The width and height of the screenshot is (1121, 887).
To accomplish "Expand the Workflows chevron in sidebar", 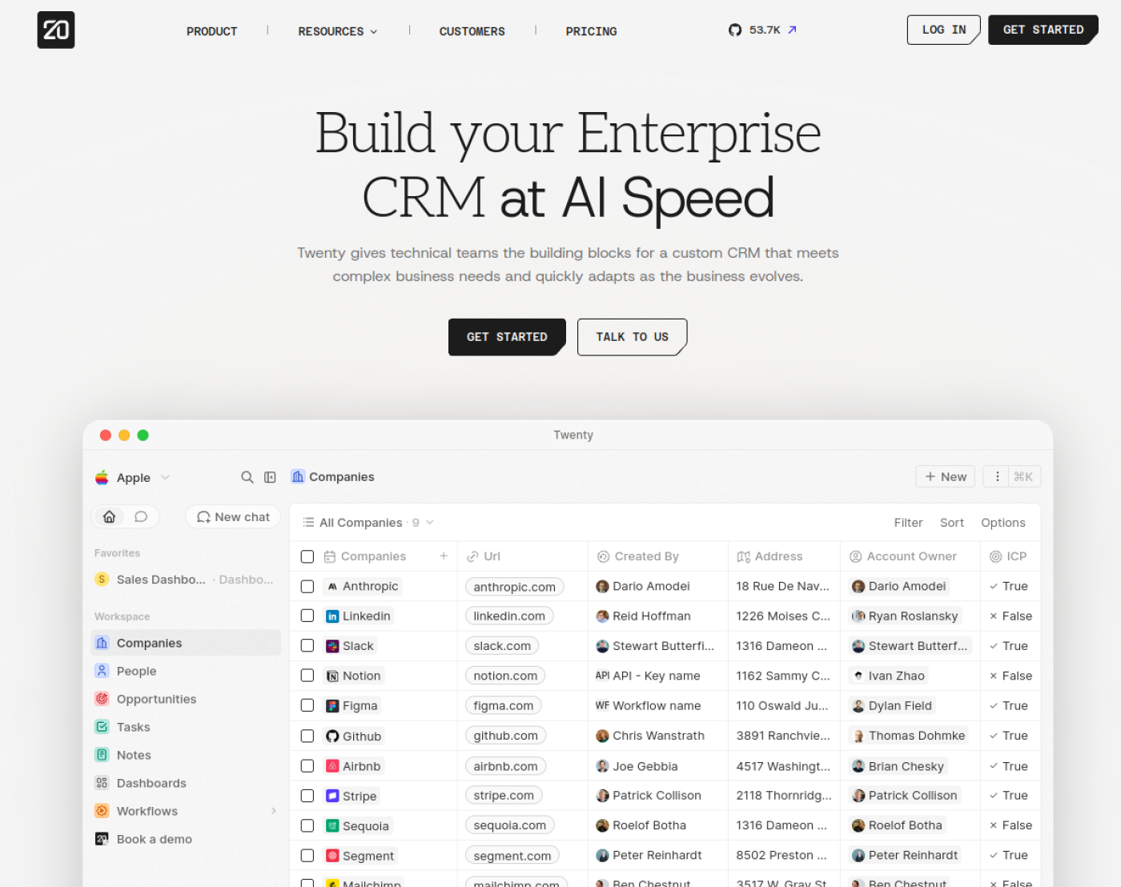I will [x=273, y=811].
